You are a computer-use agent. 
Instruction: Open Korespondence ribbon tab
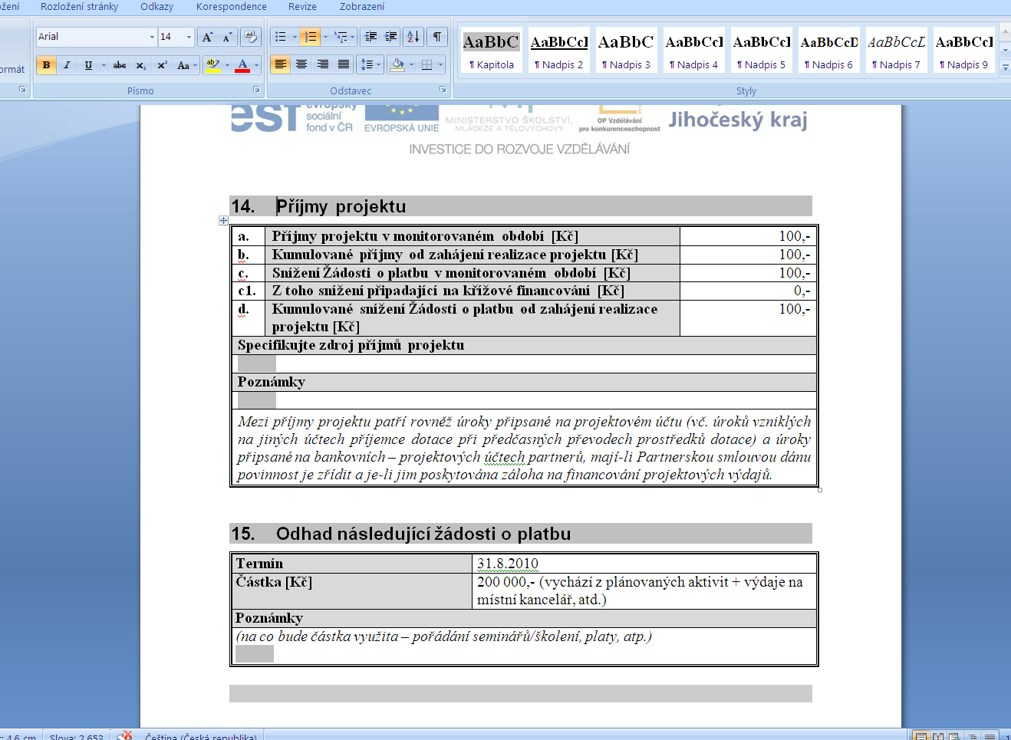pos(232,7)
